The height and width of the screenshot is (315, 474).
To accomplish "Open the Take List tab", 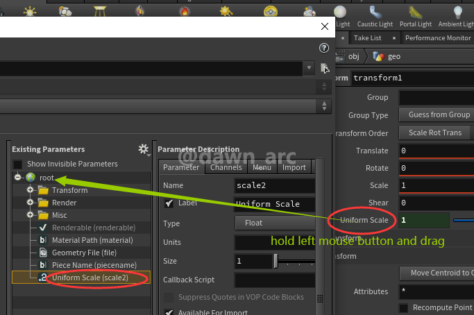I will 368,37.
